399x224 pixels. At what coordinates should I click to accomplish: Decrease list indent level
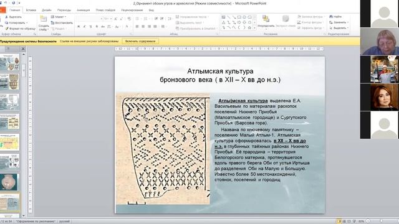(x=156, y=19)
